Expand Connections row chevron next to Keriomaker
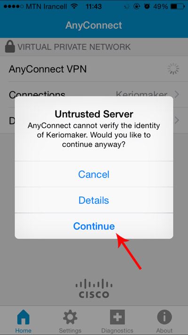 tap(177, 94)
